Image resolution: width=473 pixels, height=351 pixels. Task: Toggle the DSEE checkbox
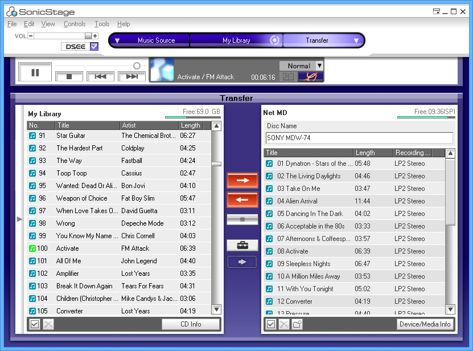tap(94, 47)
